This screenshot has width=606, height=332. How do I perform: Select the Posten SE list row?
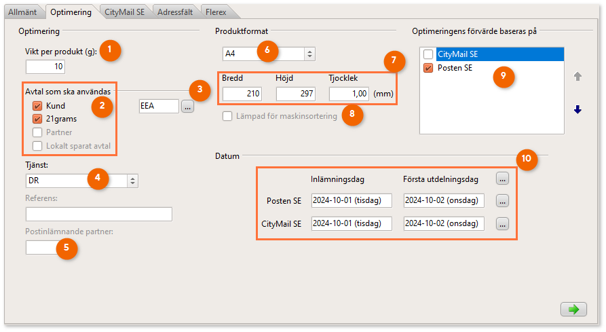pyautogui.click(x=499, y=68)
